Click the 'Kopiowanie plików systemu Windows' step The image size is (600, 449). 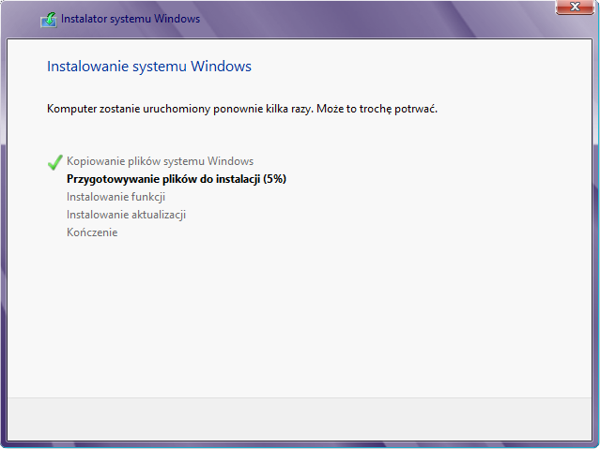point(160,161)
